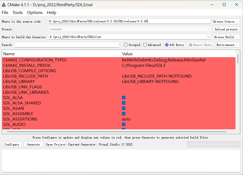Click the empty output log area
Viewport: 243px width, 175px height.
click(121, 161)
